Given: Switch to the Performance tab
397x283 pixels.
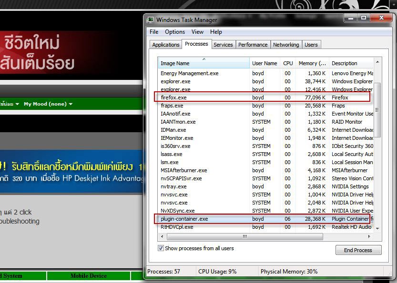Looking at the screenshot, I should click(253, 45).
